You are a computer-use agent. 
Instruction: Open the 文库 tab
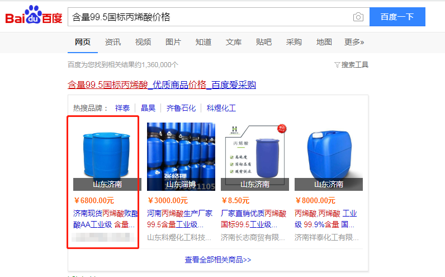[233, 42]
